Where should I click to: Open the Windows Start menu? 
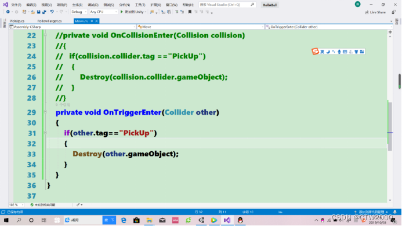pos(6,220)
